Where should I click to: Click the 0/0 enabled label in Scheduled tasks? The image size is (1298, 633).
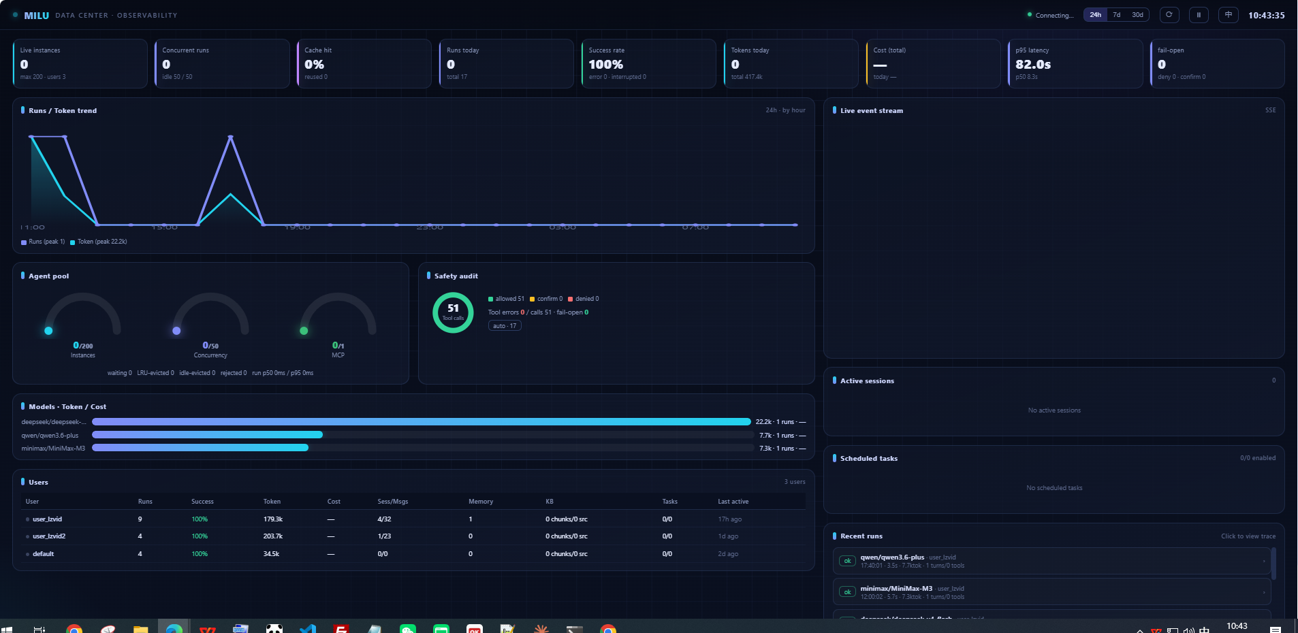pos(1258,458)
